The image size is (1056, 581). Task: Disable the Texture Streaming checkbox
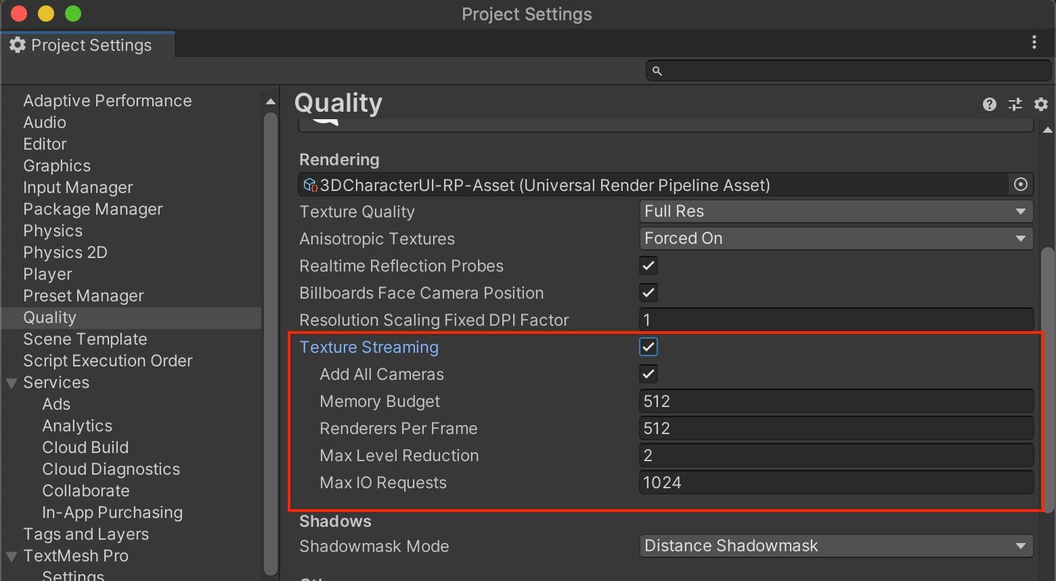click(648, 347)
